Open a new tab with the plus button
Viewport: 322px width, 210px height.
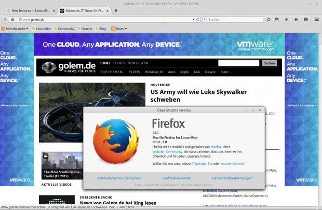tap(116, 11)
